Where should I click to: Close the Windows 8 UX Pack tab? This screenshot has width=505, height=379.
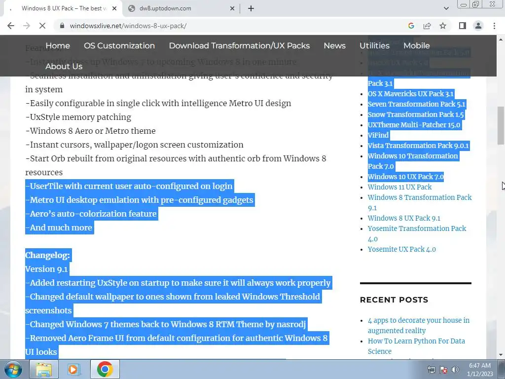pos(114,8)
